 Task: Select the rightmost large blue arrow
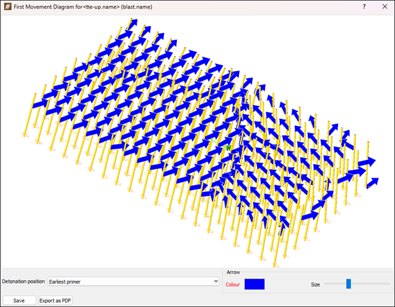tap(367, 162)
